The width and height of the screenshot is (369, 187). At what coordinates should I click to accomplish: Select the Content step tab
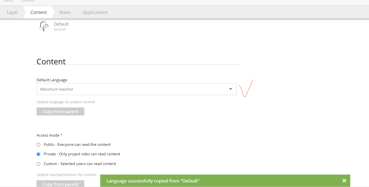pyautogui.click(x=38, y=12)
